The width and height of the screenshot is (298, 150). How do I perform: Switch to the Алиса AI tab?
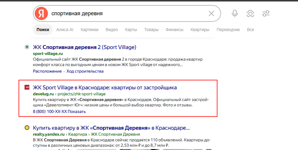click(x=65, y=30)
